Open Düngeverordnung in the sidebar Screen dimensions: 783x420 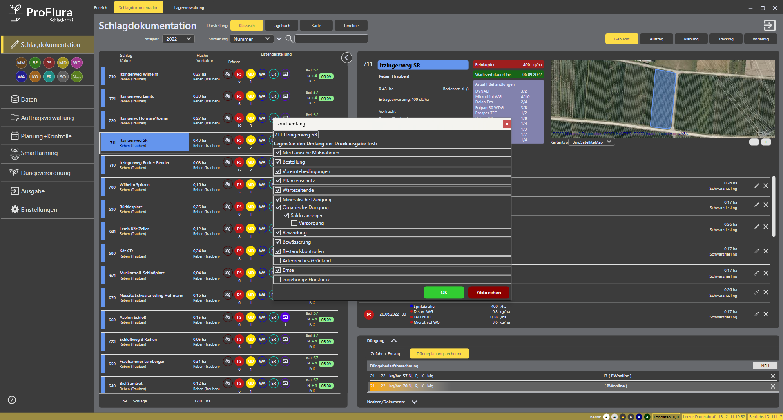click(45, 173)
